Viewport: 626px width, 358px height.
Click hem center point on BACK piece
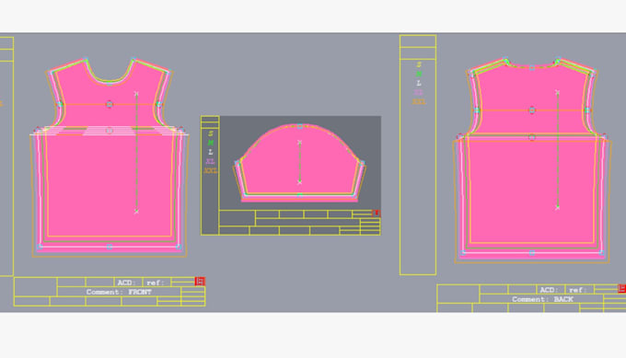pyautogui.click(x=532, y=253)
